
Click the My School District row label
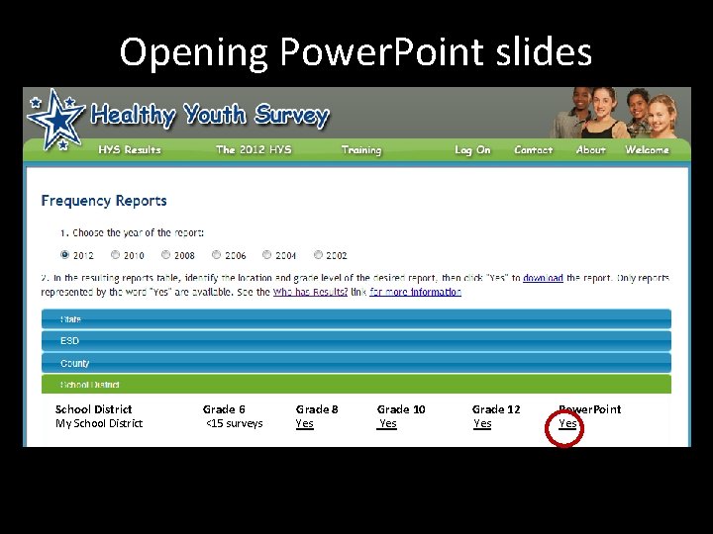tap(99, 423)
